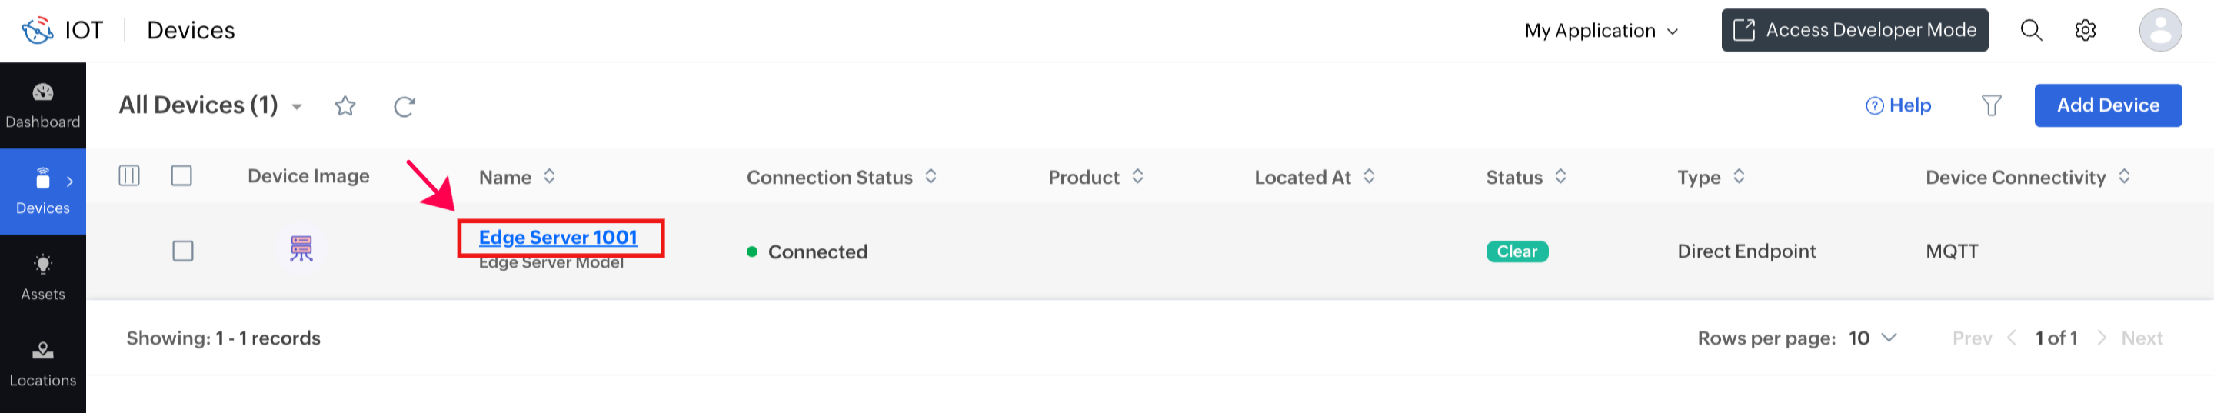Open Locations in the sidebar

(x=43, y=363)
